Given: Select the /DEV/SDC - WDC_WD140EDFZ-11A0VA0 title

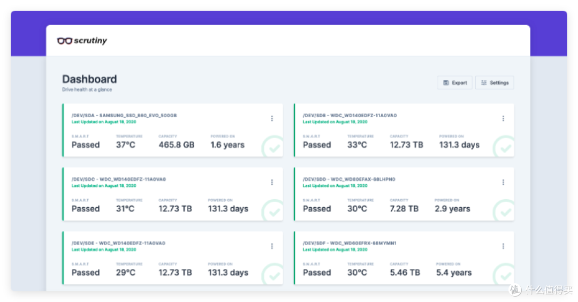Looking at the screenshot, I should [119, 179].
